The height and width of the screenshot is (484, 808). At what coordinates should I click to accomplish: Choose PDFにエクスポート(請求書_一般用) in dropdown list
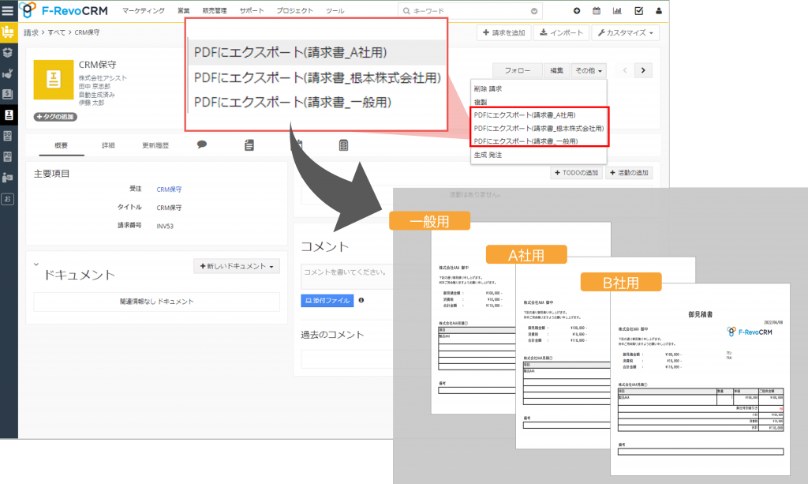[x=539, y=141]
